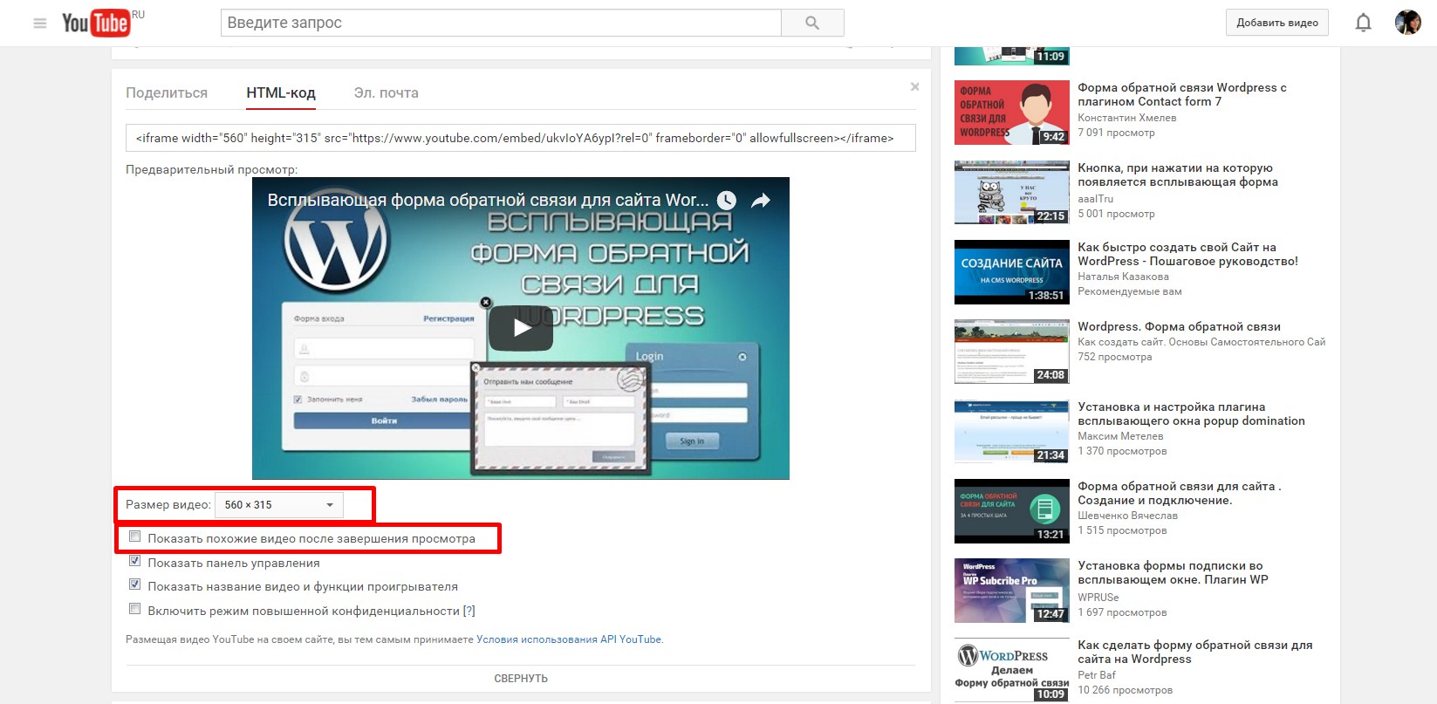
Task: Go to YouTube home via logo
Action: tap(96, 23)
